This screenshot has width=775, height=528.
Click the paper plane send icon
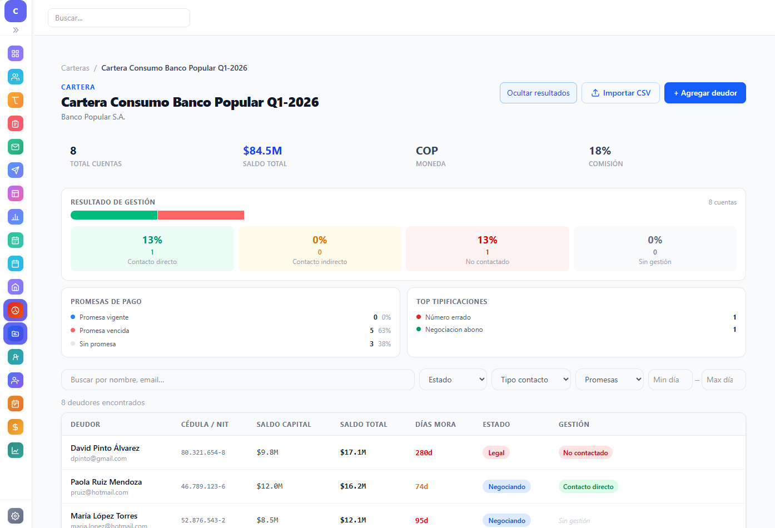coord(16,171)
